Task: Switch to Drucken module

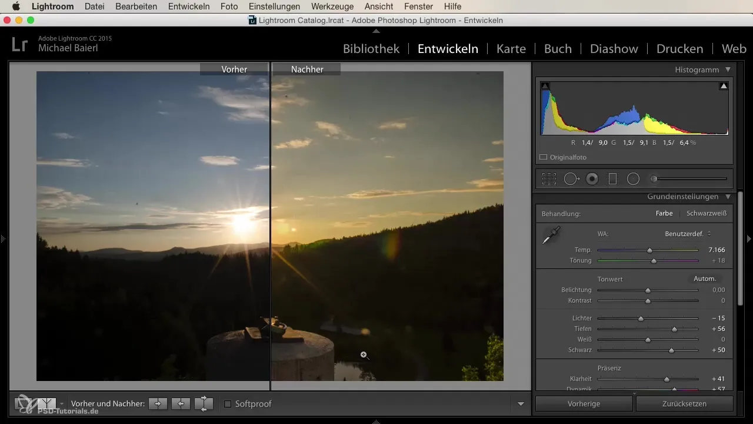Action: point(680,49)
